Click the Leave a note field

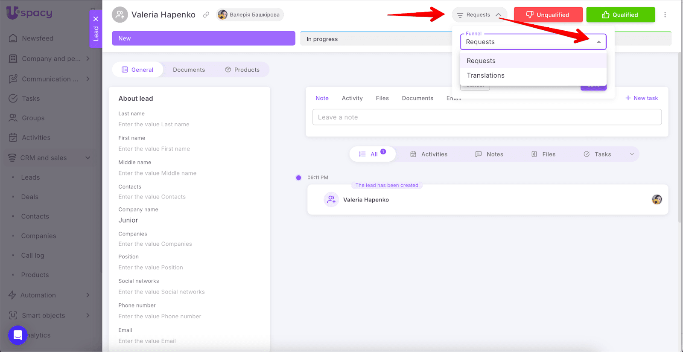(x=487, y=117)
